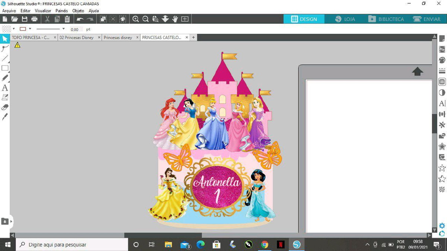
Task: Open the fill pattern dropdown arrow
Action: click(14, 29)
